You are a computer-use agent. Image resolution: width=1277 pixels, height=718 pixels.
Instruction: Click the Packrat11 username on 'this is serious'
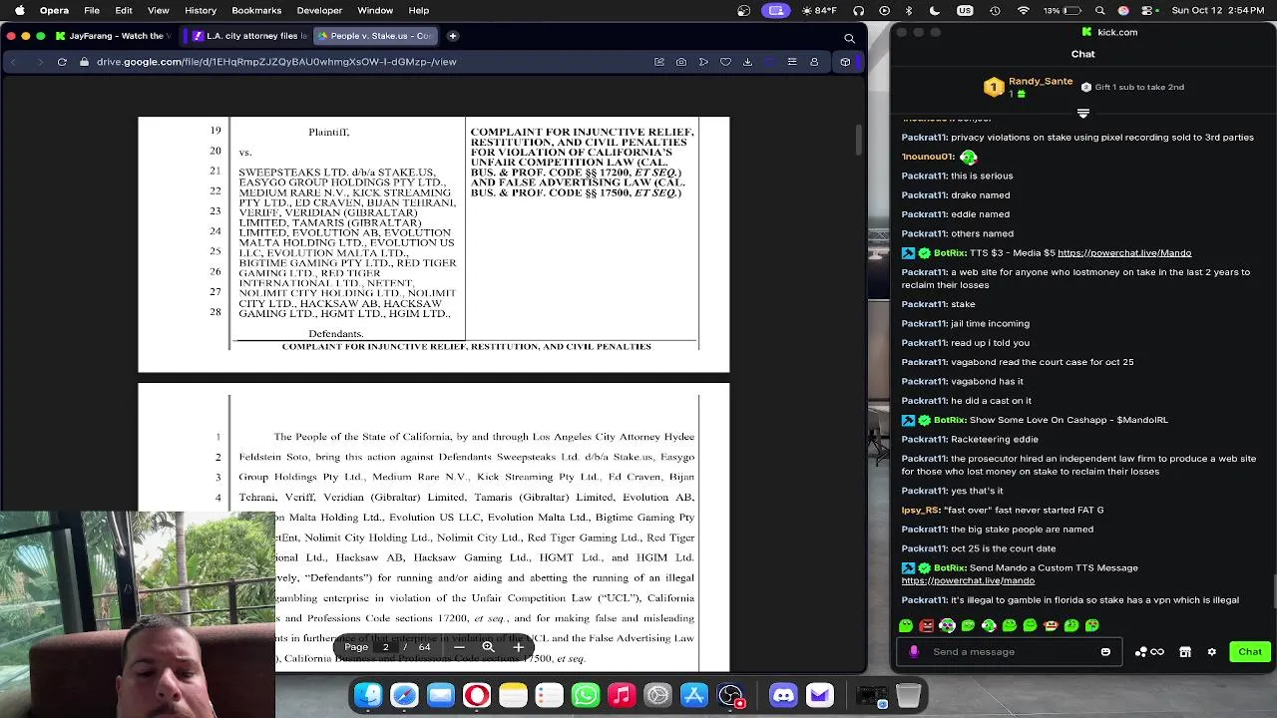point(924,176)
